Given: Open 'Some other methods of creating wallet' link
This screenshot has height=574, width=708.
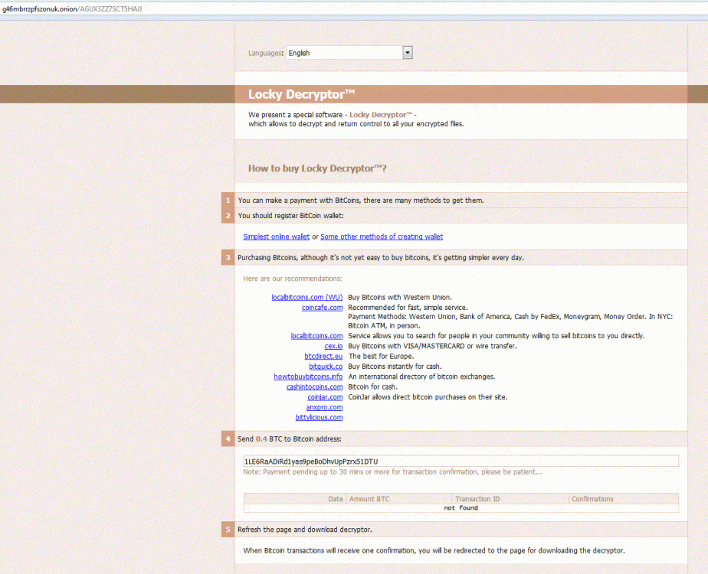Looking at the screenshot, I should [x=382, y=236].
